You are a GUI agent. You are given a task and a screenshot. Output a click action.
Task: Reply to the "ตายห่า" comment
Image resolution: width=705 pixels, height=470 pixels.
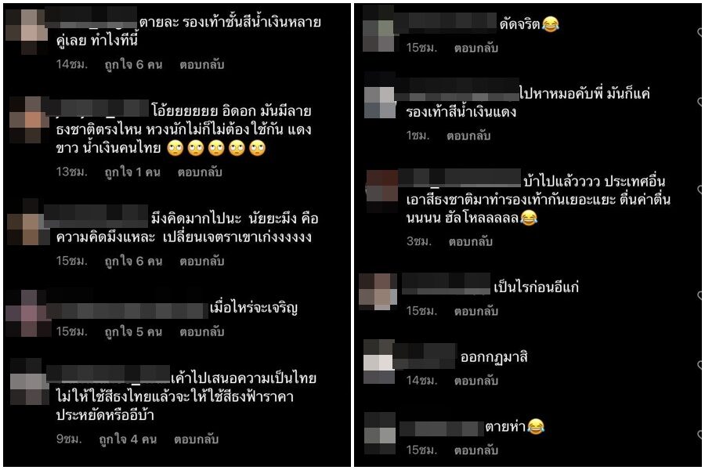pos(476,450)
